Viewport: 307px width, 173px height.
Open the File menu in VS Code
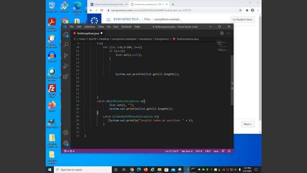[x=71, y=27]
